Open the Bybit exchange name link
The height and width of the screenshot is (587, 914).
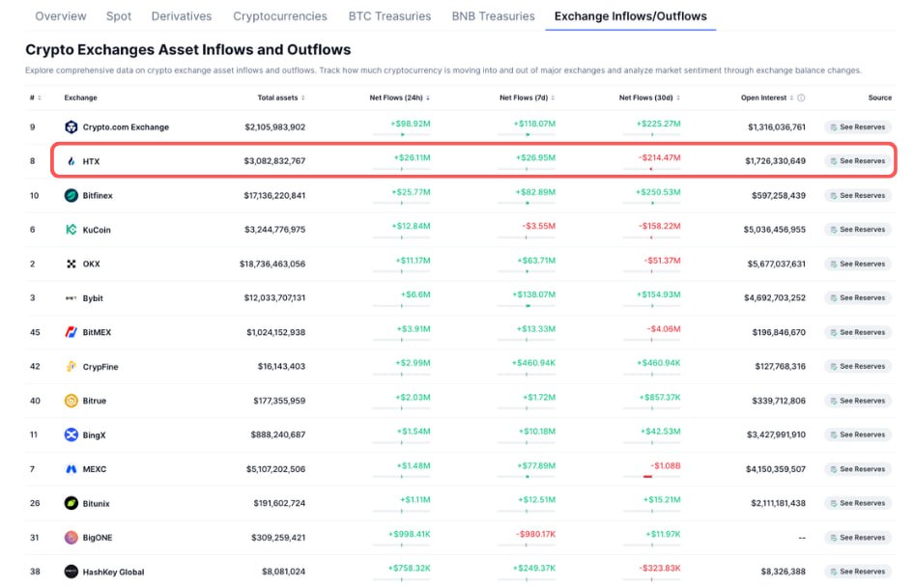pos(93,298)
